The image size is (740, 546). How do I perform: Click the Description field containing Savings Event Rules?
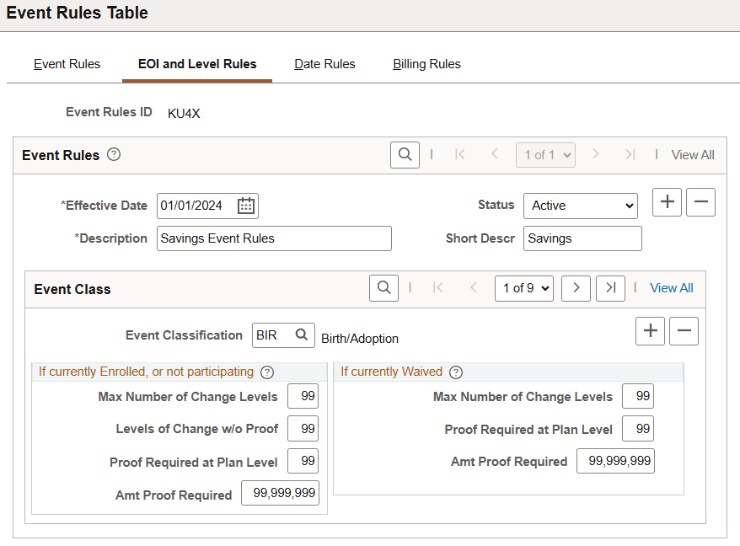pyautogui.click(x=274, y=238)
